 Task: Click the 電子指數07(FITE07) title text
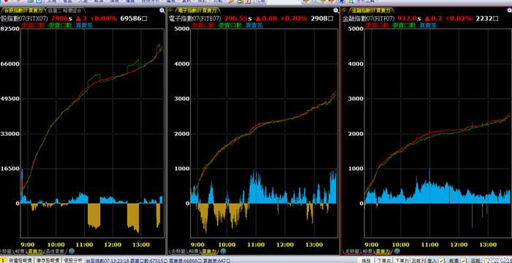click(195, 18)
